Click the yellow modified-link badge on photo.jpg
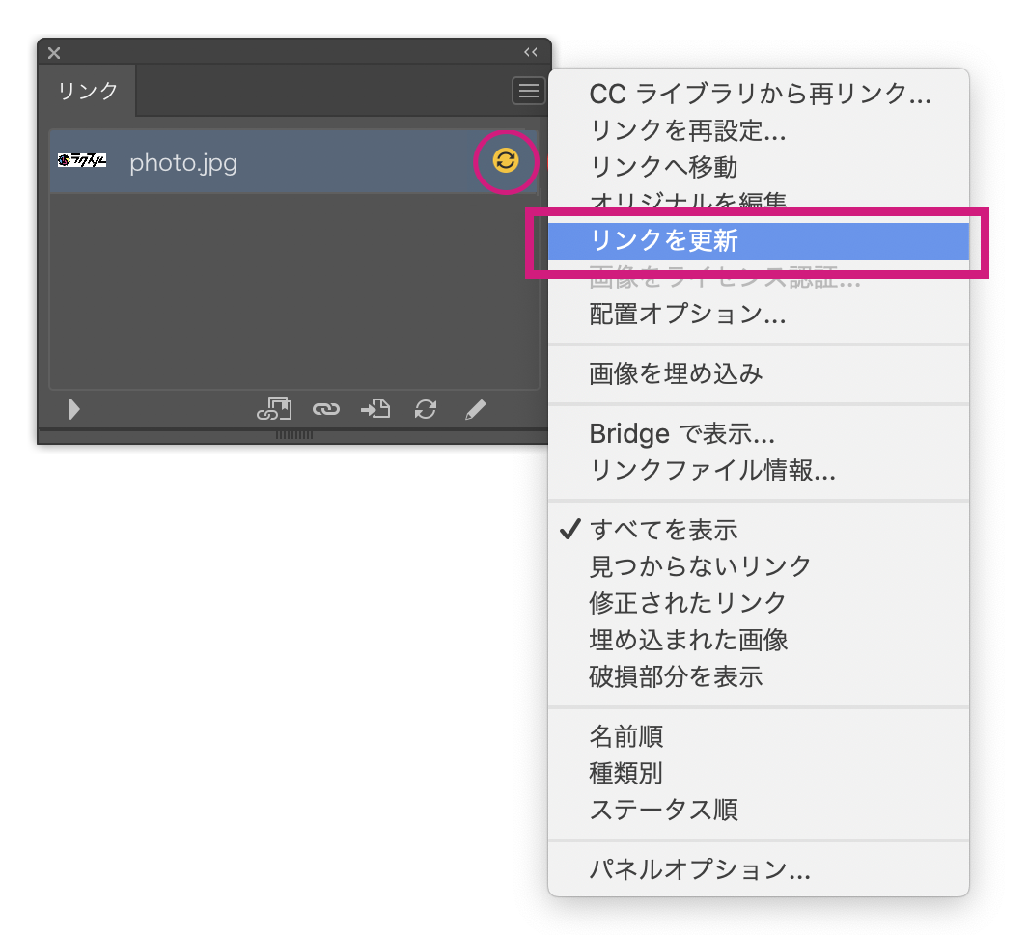 pyautogui.click(x=506, y=162)
